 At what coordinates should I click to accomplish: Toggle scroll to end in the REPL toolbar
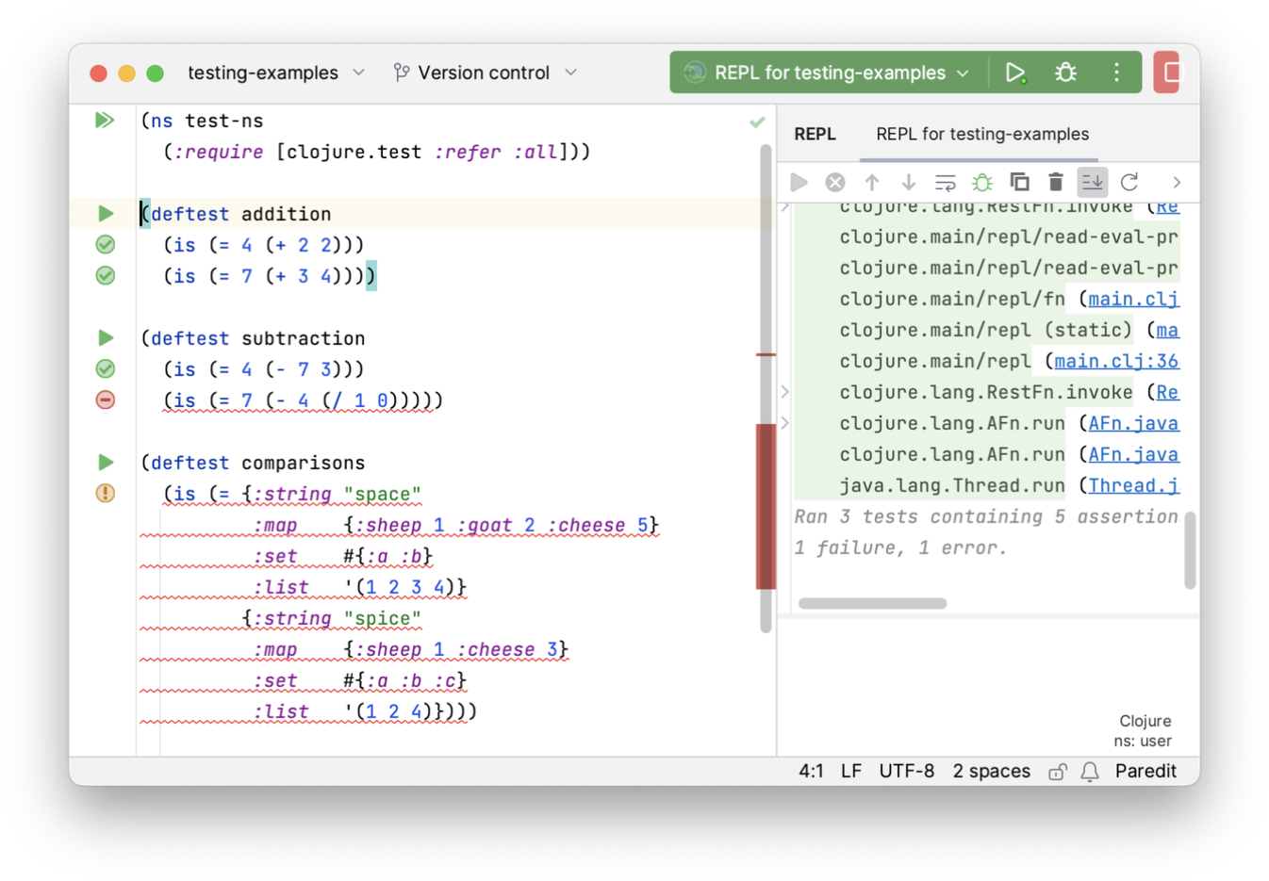point(1092,182)
